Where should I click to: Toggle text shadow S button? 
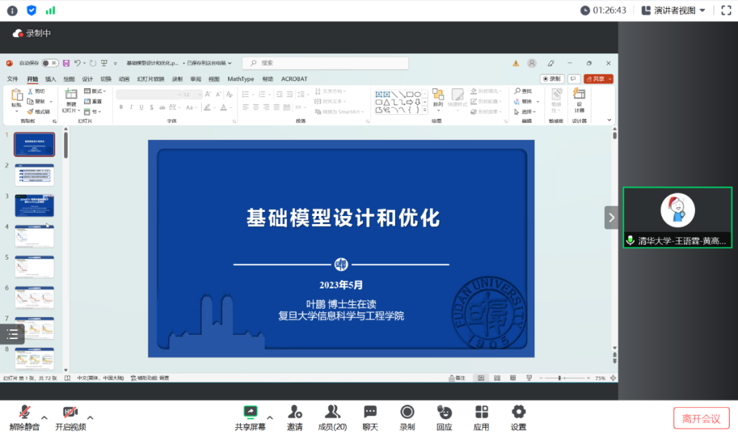click(152, 107)
